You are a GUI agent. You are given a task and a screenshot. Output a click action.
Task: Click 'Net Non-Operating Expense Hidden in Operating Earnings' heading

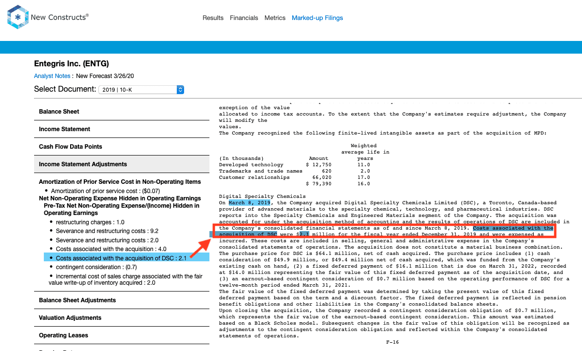120,198
